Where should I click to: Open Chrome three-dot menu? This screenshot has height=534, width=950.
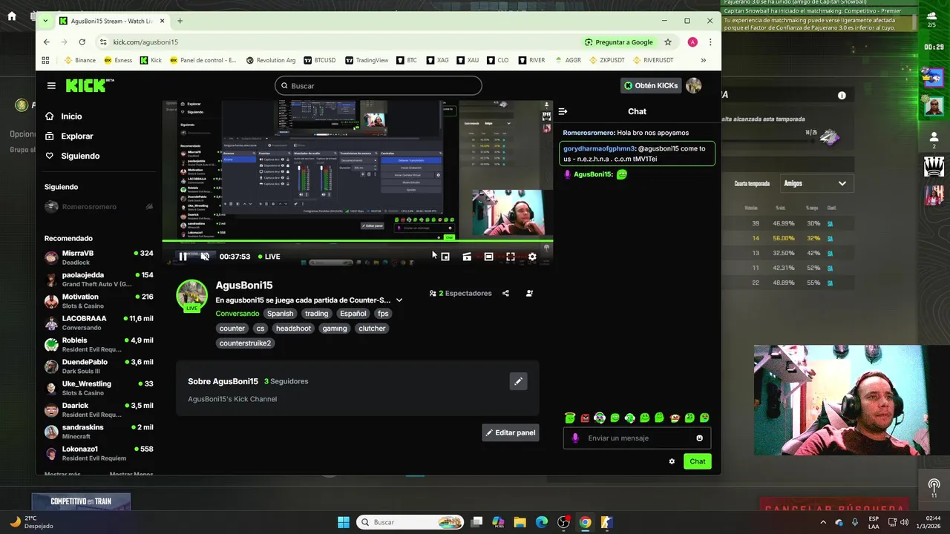tap(710, 42)
